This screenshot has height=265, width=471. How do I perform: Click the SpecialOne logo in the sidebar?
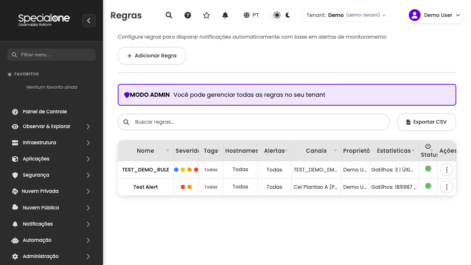(44, 20)
